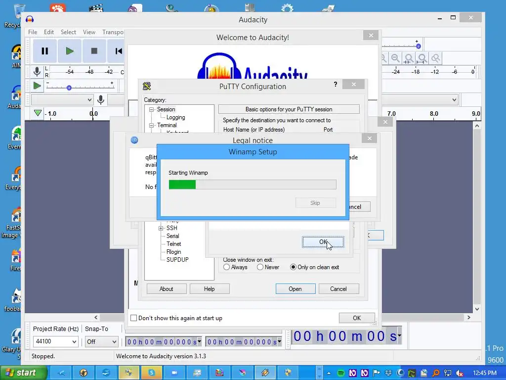Screen dimensions: 506x380
Task: Check Don't show this again at start up
Action: 133,318
